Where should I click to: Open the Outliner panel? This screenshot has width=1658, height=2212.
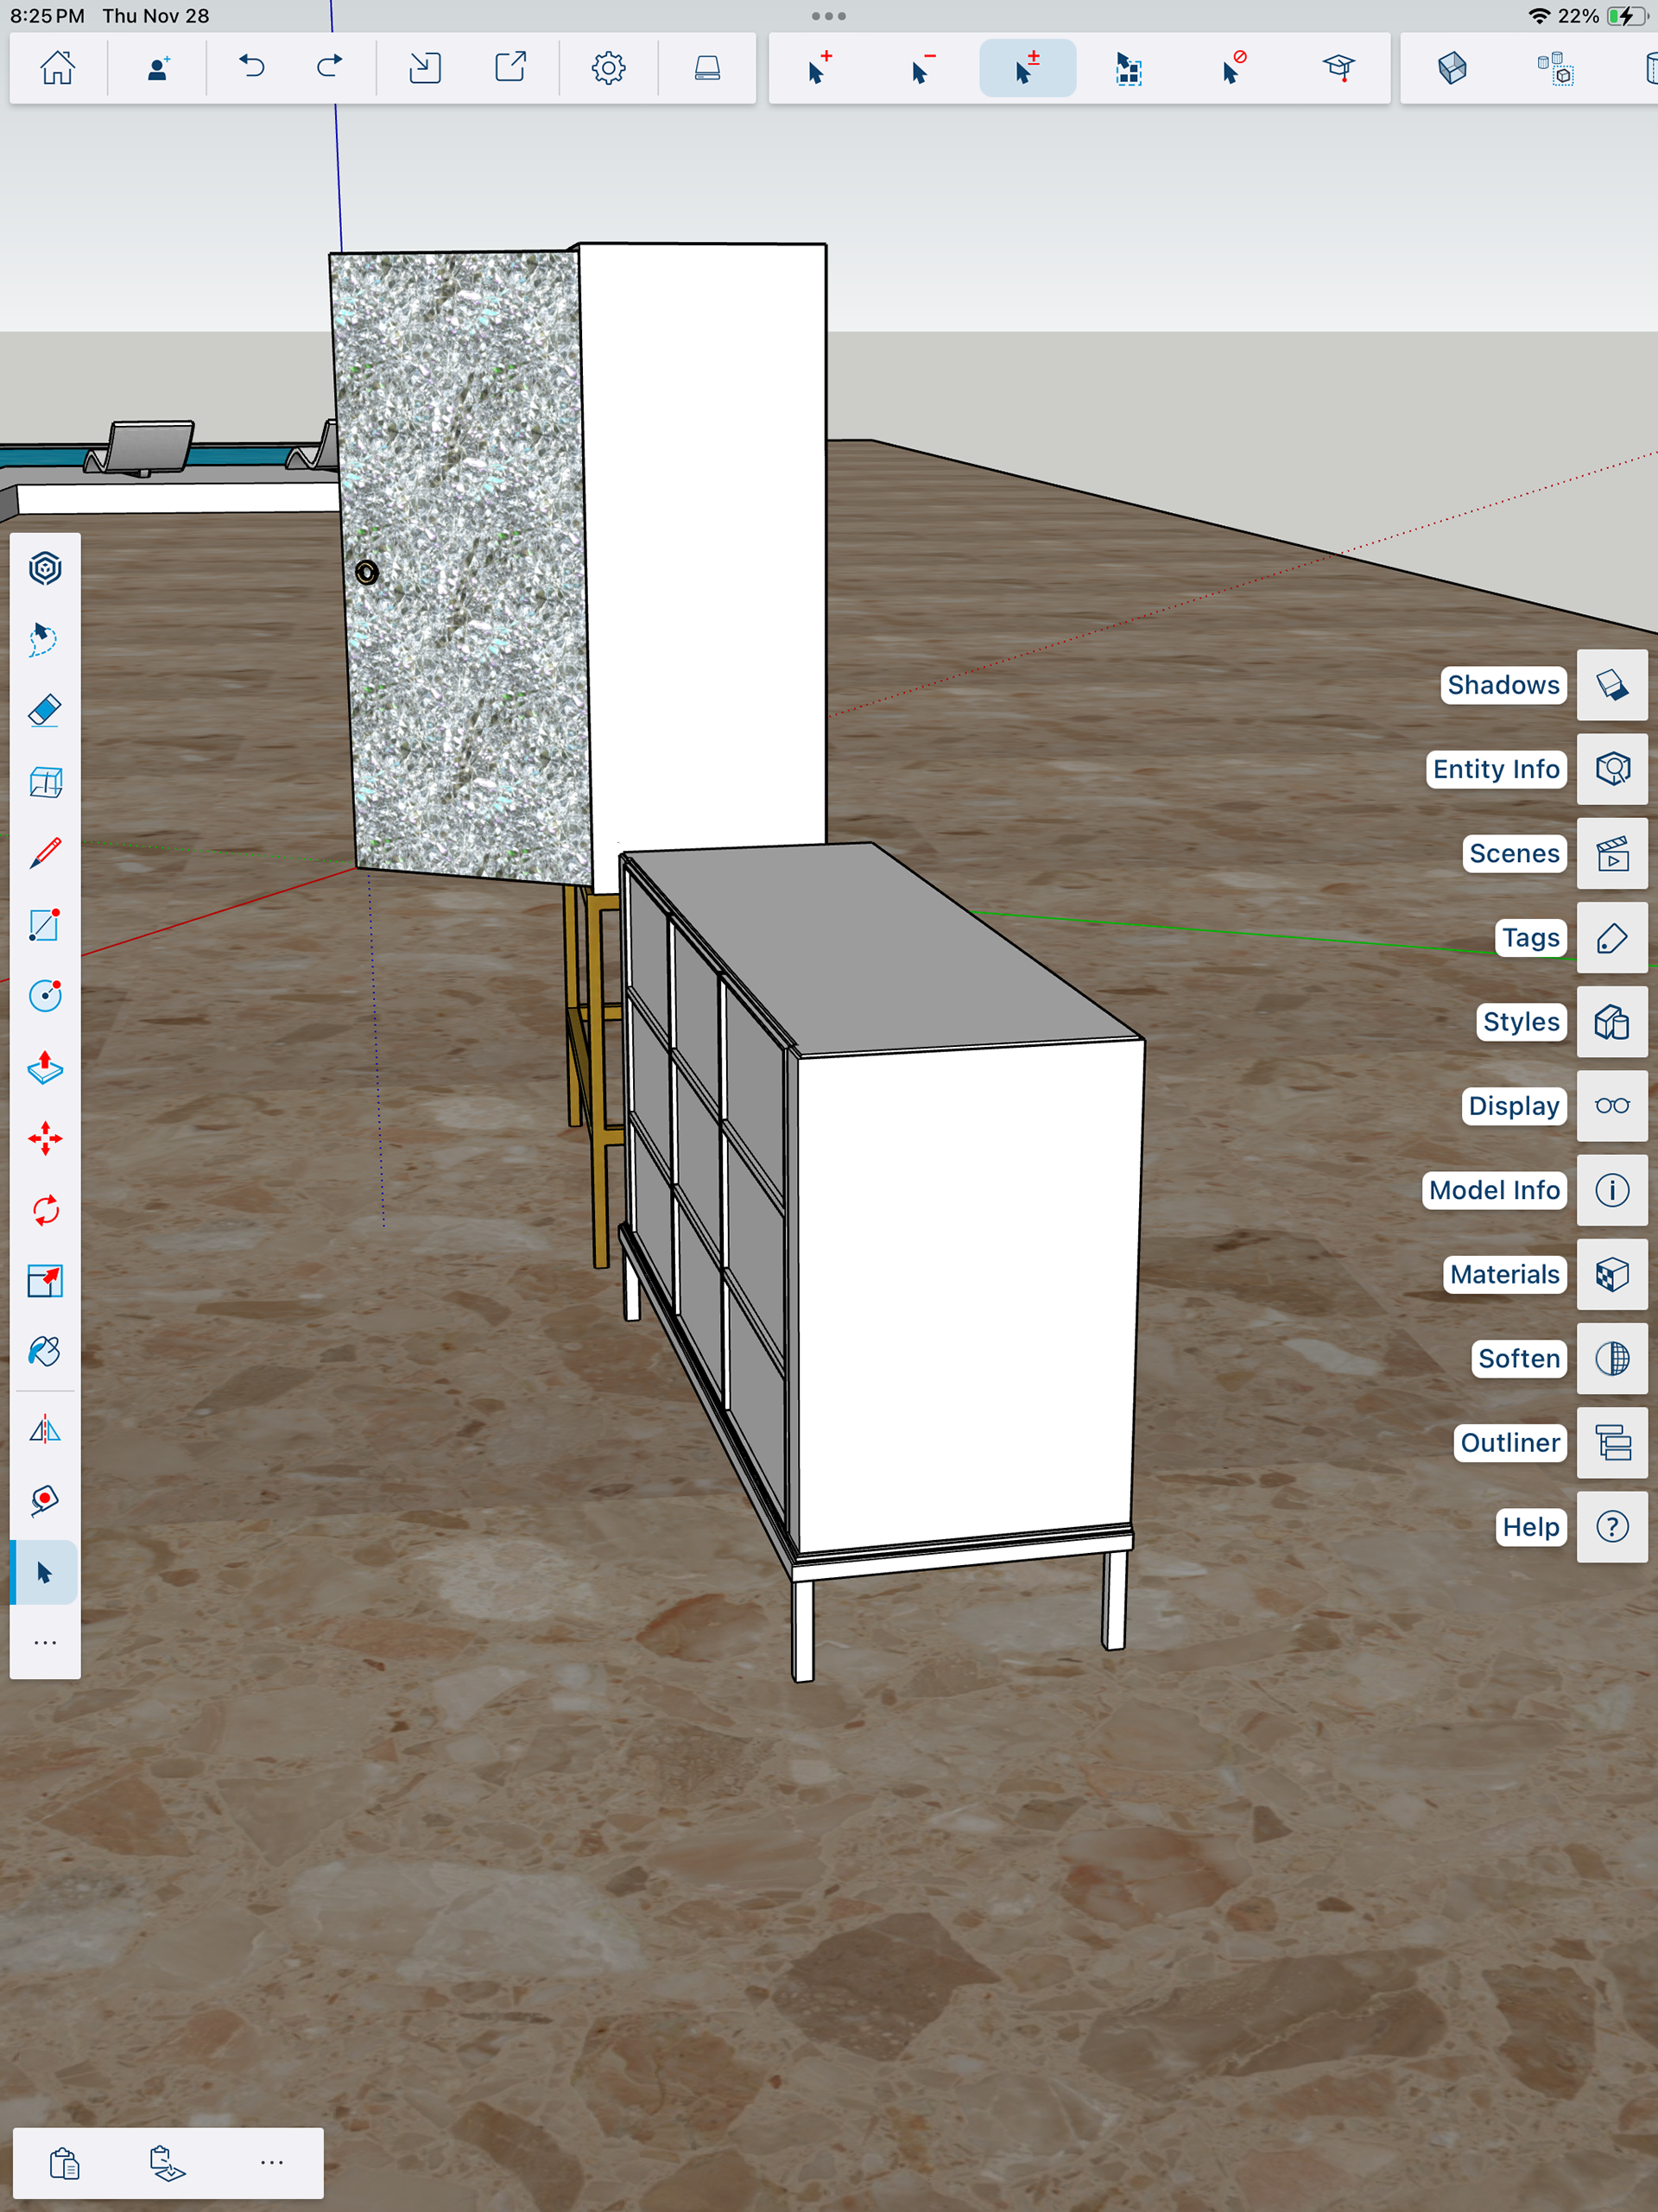click(1611, 1443)
